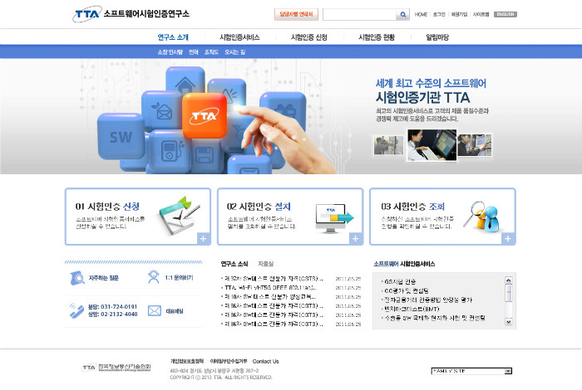Viewport: 582px width, 390px height.
Task: Click scroll up arrow in service list
Action: (x=509, y=280)
